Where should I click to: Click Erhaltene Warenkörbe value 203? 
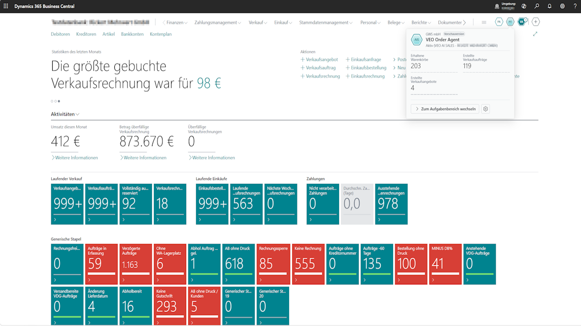(x=416, y=66)
